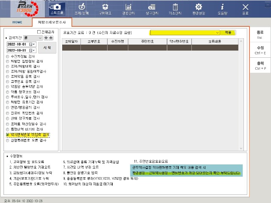Select the 교부번호 중복 검사 radio option
This screenshot has width=271, height=203.
click(x=8, y=82)
